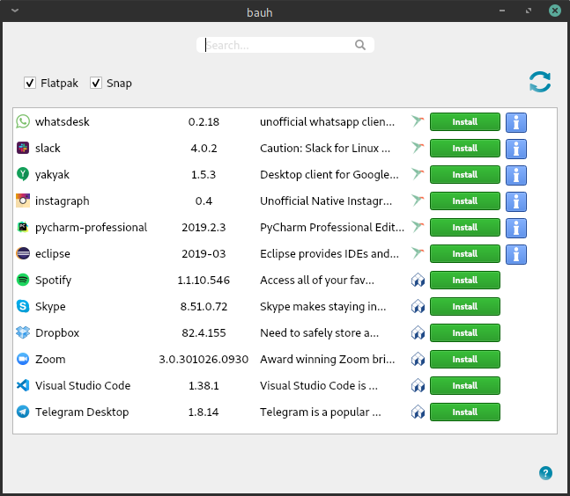Click the refresh icon near the top right

540,82
